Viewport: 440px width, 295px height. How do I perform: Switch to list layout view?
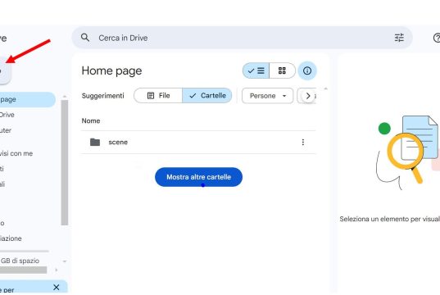click(x=256, y=70)
